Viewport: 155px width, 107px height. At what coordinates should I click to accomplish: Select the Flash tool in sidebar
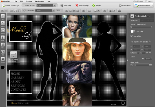3,38
